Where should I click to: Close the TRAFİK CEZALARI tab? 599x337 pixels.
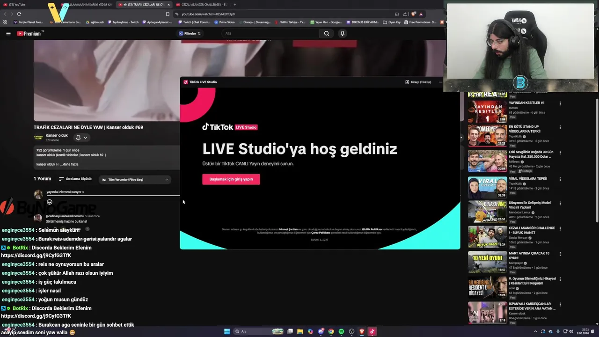(168, 5)
